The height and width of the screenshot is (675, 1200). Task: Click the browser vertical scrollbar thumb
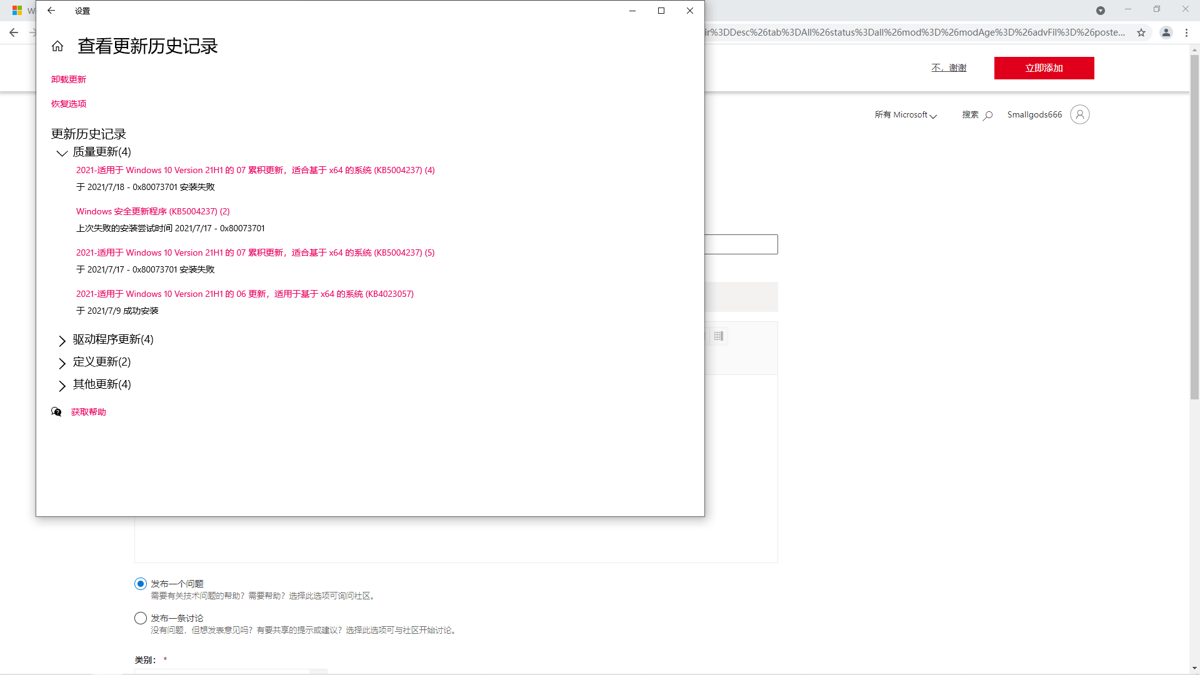click(1194, 227)
